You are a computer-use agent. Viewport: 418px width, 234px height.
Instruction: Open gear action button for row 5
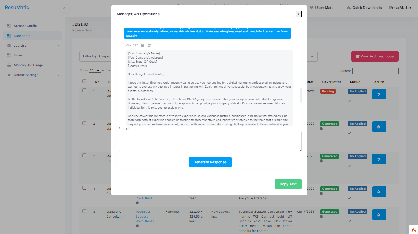(379, 215)
